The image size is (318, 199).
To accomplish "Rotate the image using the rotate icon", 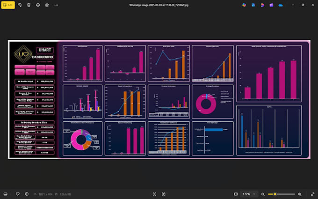I will pyautogui.click(x=20, y=5).
